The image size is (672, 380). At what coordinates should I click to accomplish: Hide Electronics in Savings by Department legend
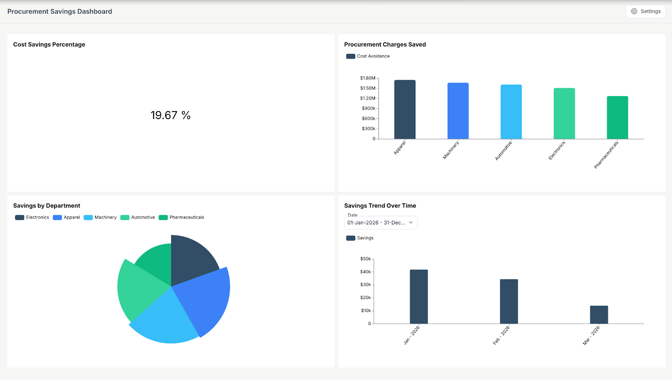19,217
